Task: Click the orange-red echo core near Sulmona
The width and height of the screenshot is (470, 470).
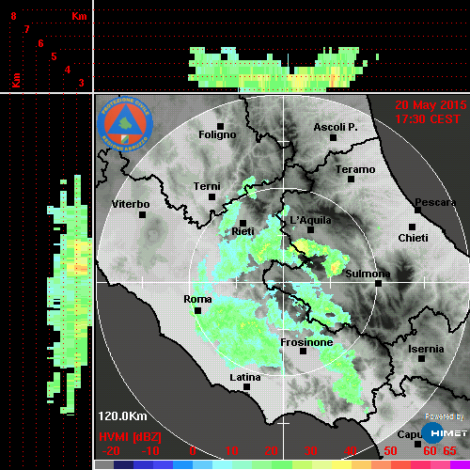Action: point(335,268)
